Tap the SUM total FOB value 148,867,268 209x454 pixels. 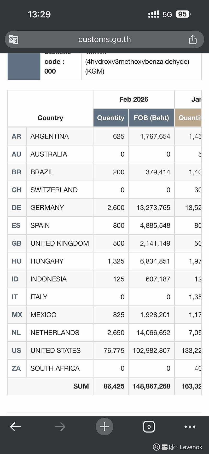click(x=151, y=386)
